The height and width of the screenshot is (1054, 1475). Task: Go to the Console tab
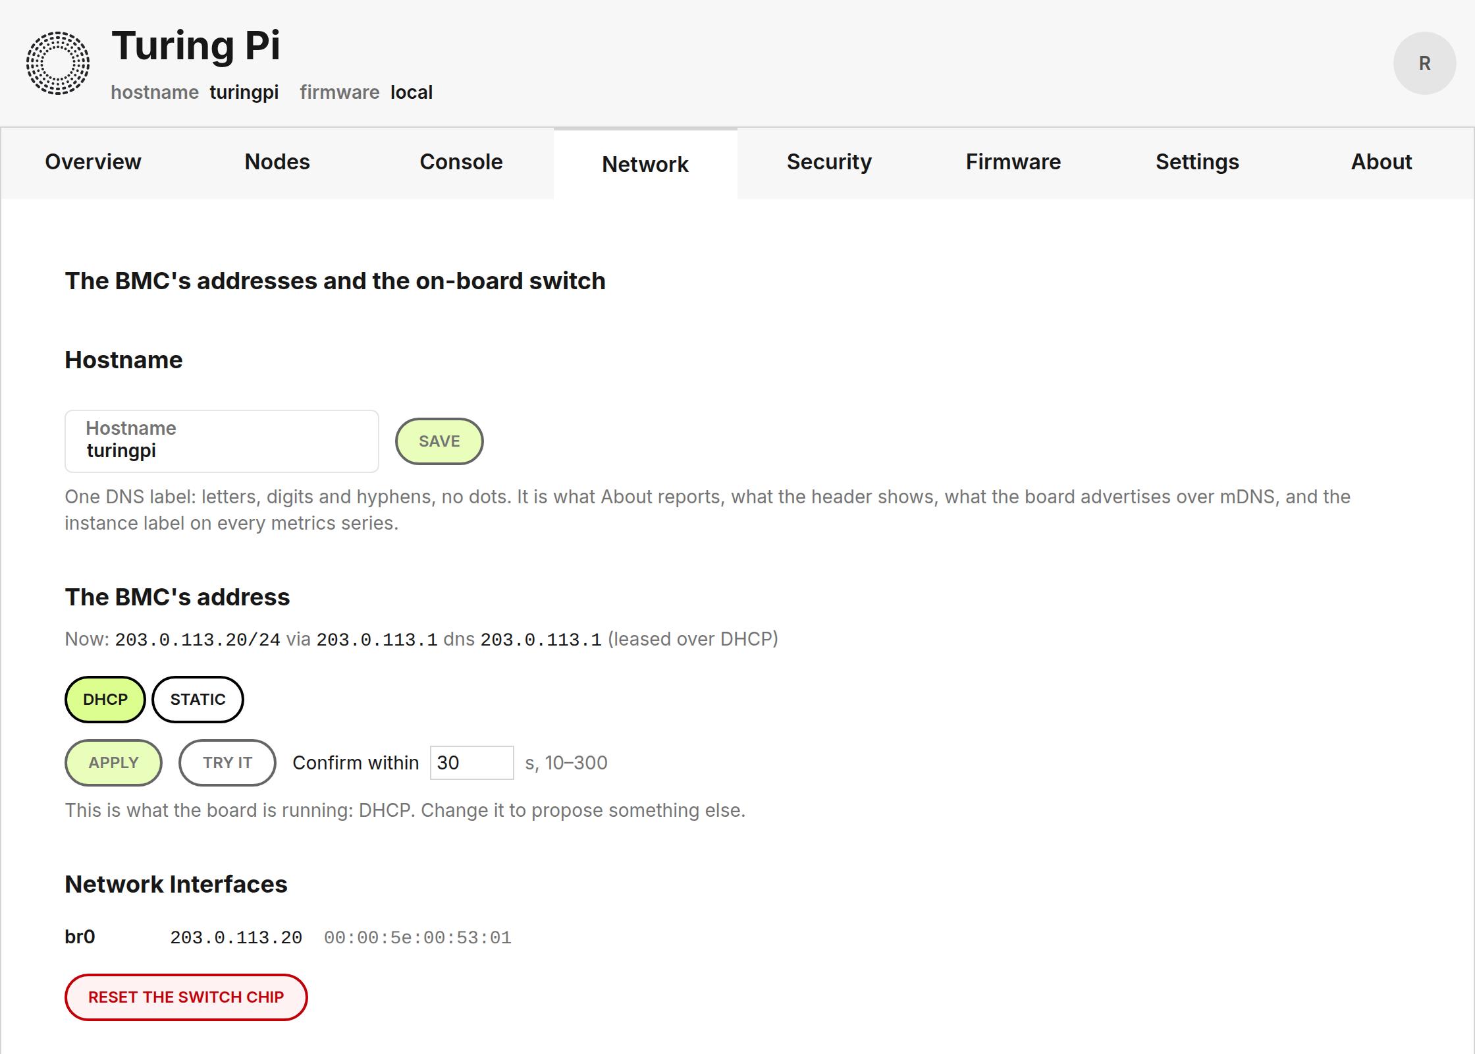tap(461, 162)
